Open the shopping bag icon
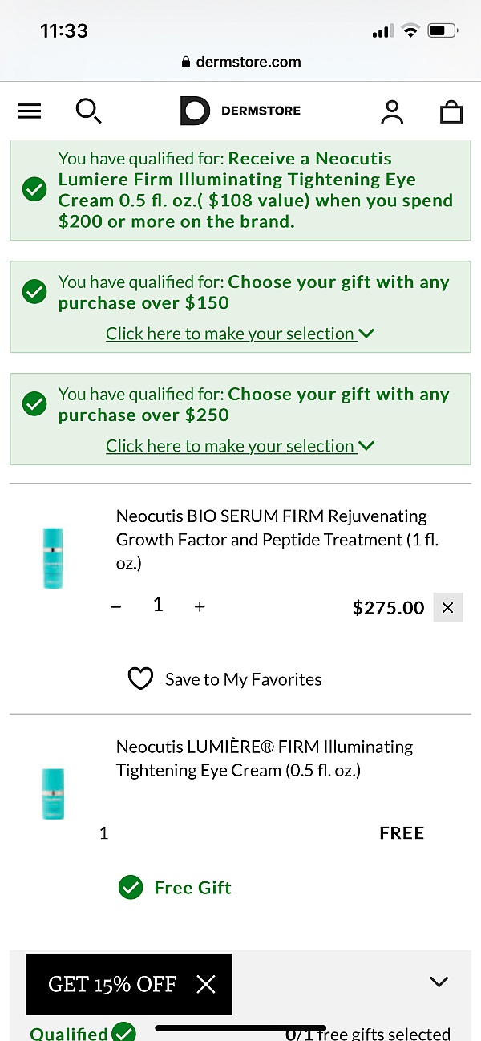The height and width of the screenshot is (1041, 481). pyautogui.click(x=451, y=111)
